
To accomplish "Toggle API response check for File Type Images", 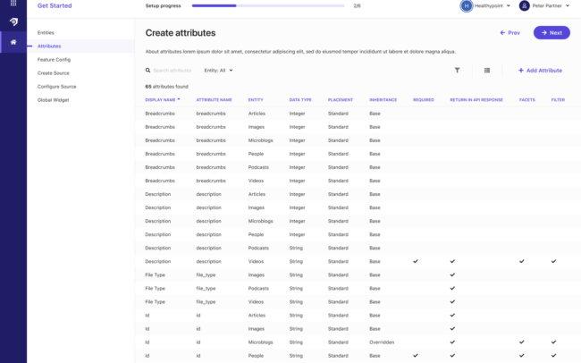I will (x=452, y=274).
